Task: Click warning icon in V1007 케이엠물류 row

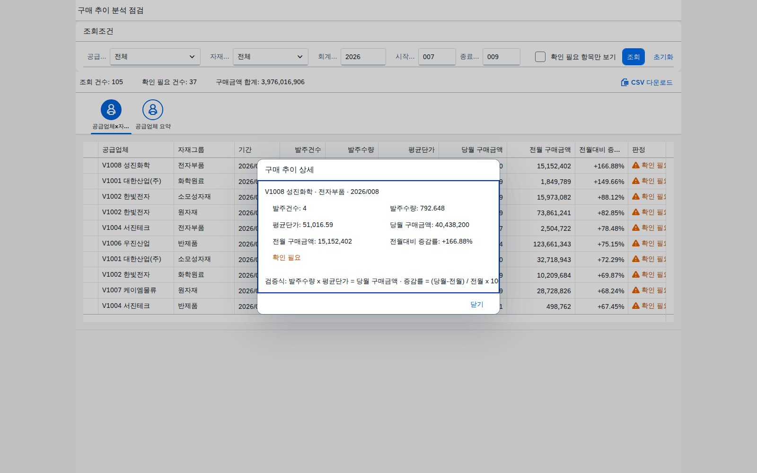Action: click(x=636, y=290)
